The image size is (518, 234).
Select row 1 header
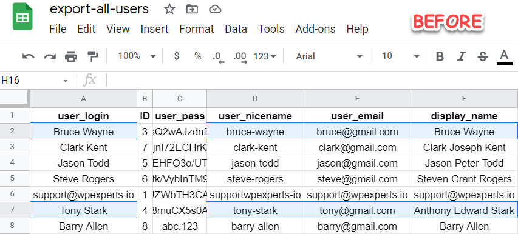15,115
